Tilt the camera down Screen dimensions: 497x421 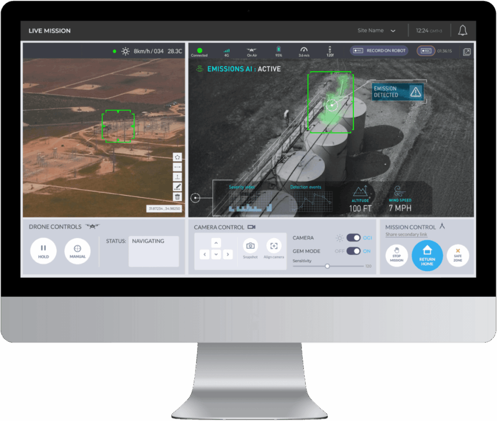point(216,254)
